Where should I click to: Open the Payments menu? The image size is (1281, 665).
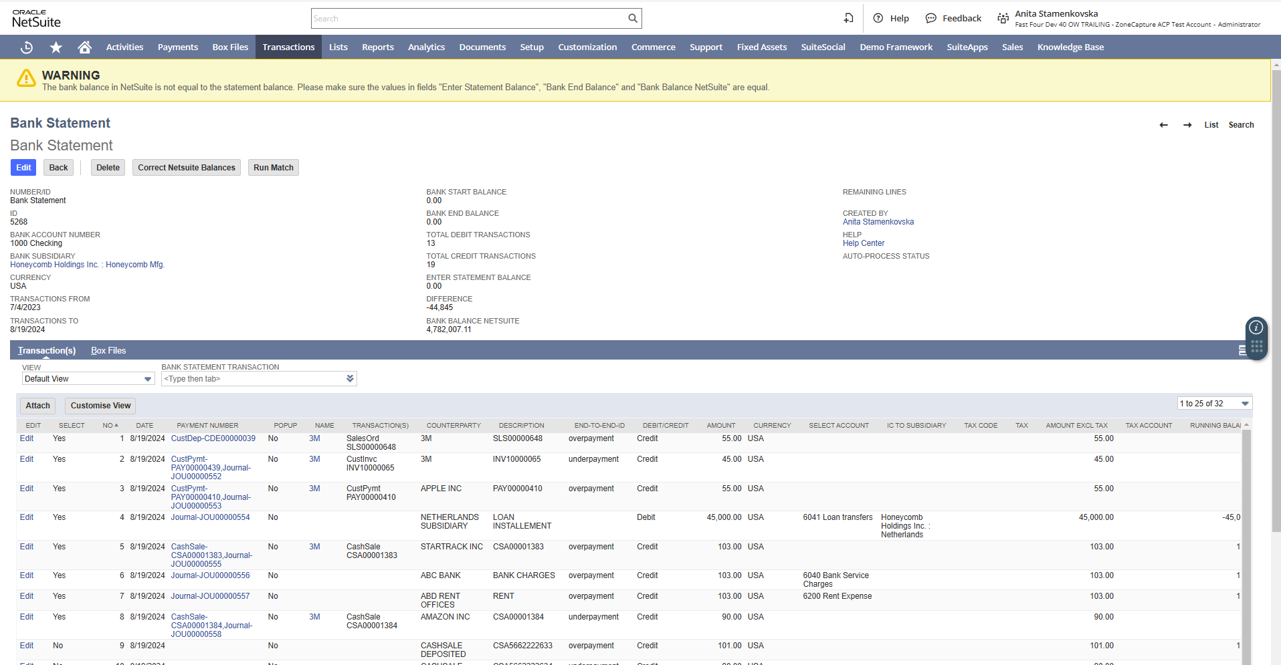(x=178, y=47)
